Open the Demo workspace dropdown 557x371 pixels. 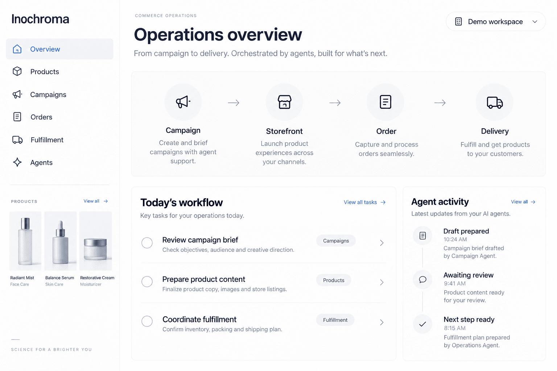[496, 21]
